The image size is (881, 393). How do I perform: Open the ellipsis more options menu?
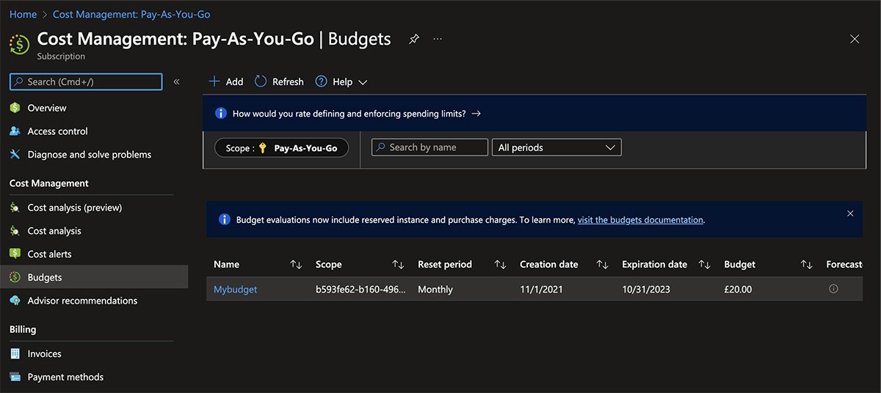[438, 39]
